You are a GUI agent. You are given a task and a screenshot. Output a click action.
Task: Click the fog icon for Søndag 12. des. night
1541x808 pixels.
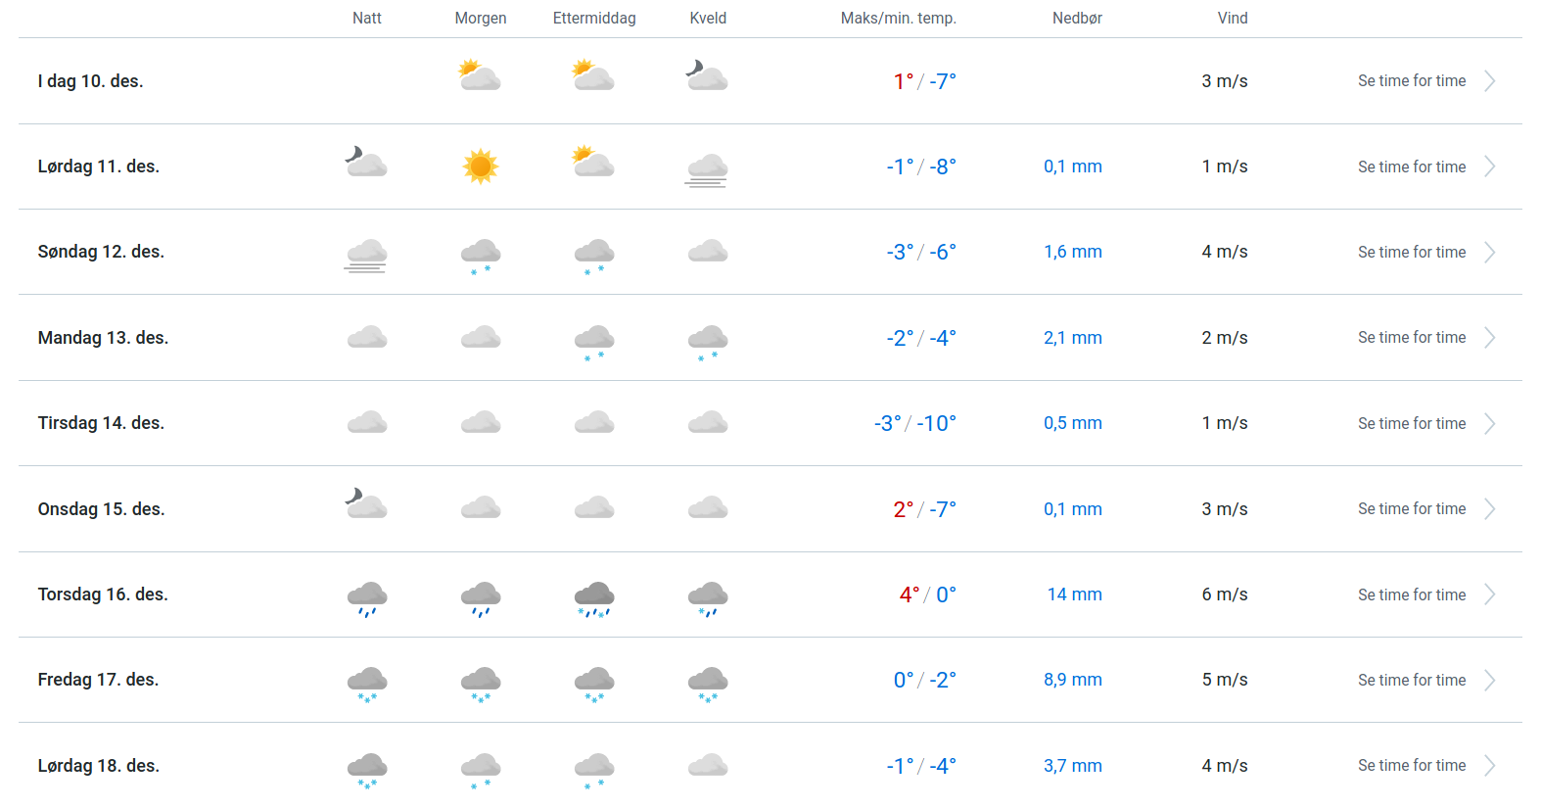click(x=366, y=255)
